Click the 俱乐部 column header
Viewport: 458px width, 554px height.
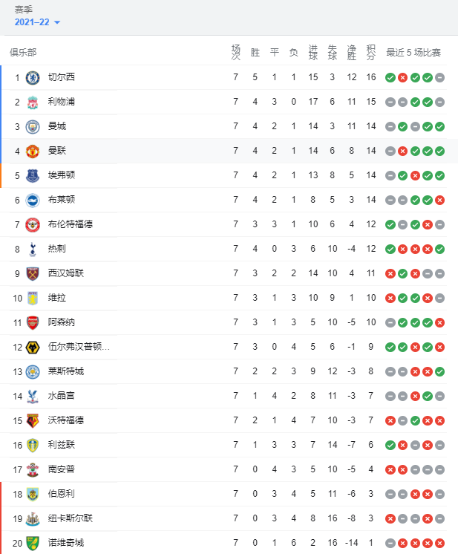click(23, 53)
